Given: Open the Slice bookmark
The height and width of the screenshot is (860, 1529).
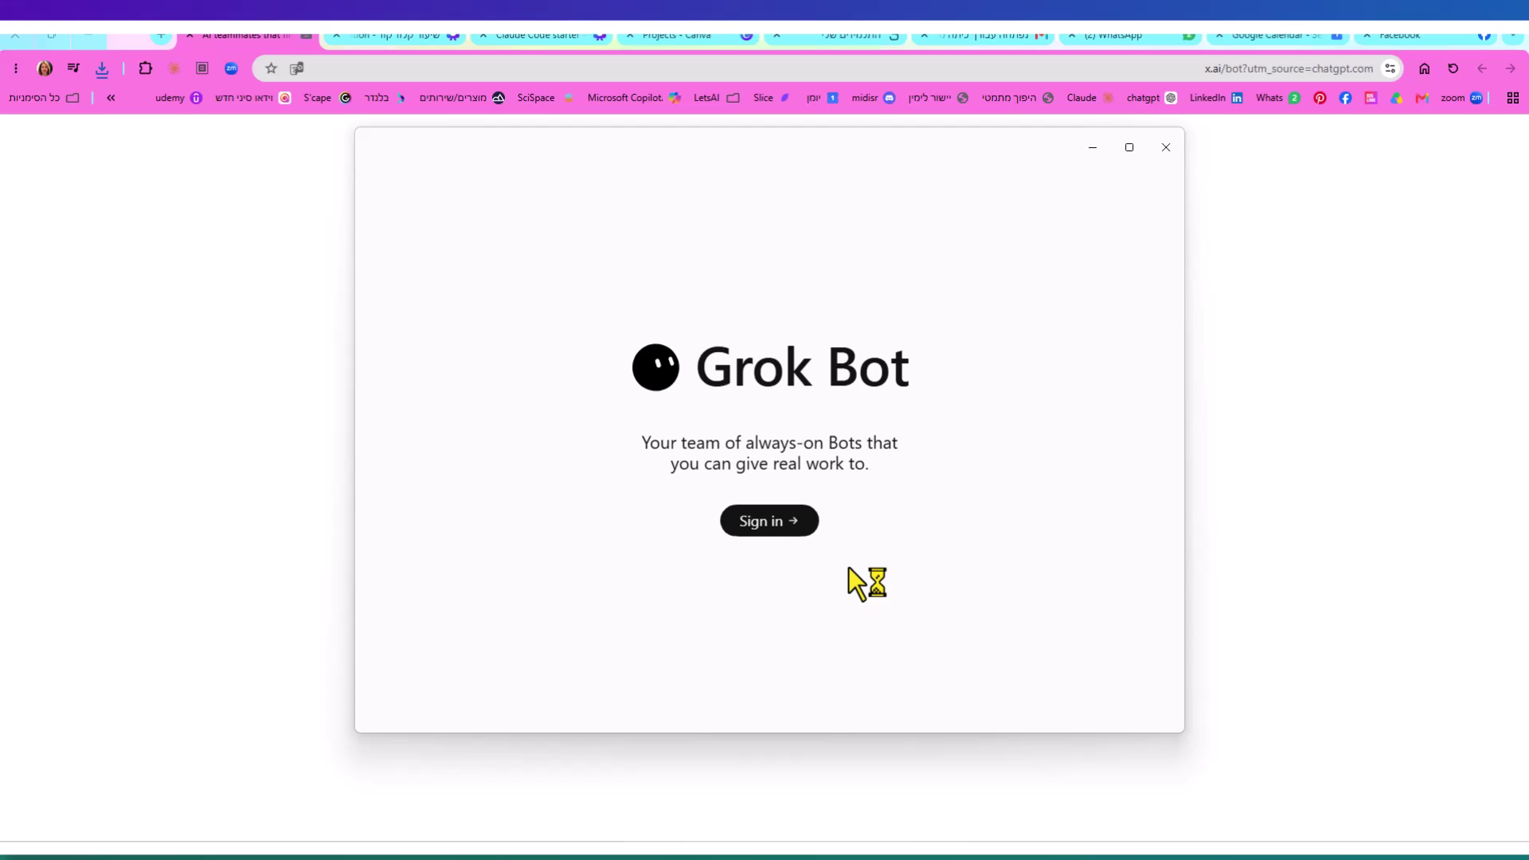Looking at the screenshot, I should click(771, 98).
